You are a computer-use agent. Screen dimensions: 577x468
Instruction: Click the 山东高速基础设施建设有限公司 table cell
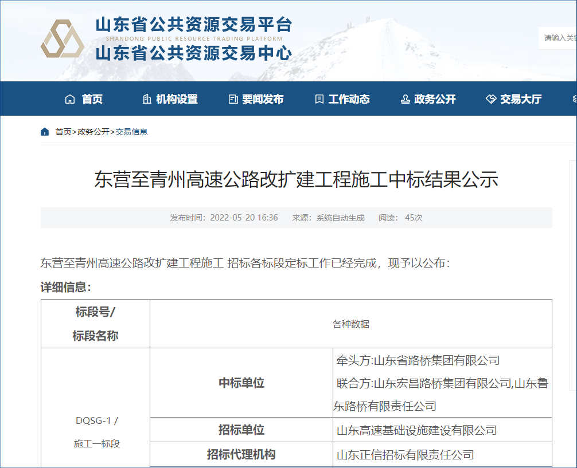click(x=416, y=430)
